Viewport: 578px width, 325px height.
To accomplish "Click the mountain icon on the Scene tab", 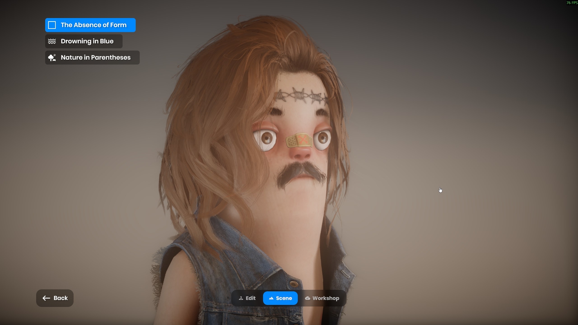I will coord(271,298).
